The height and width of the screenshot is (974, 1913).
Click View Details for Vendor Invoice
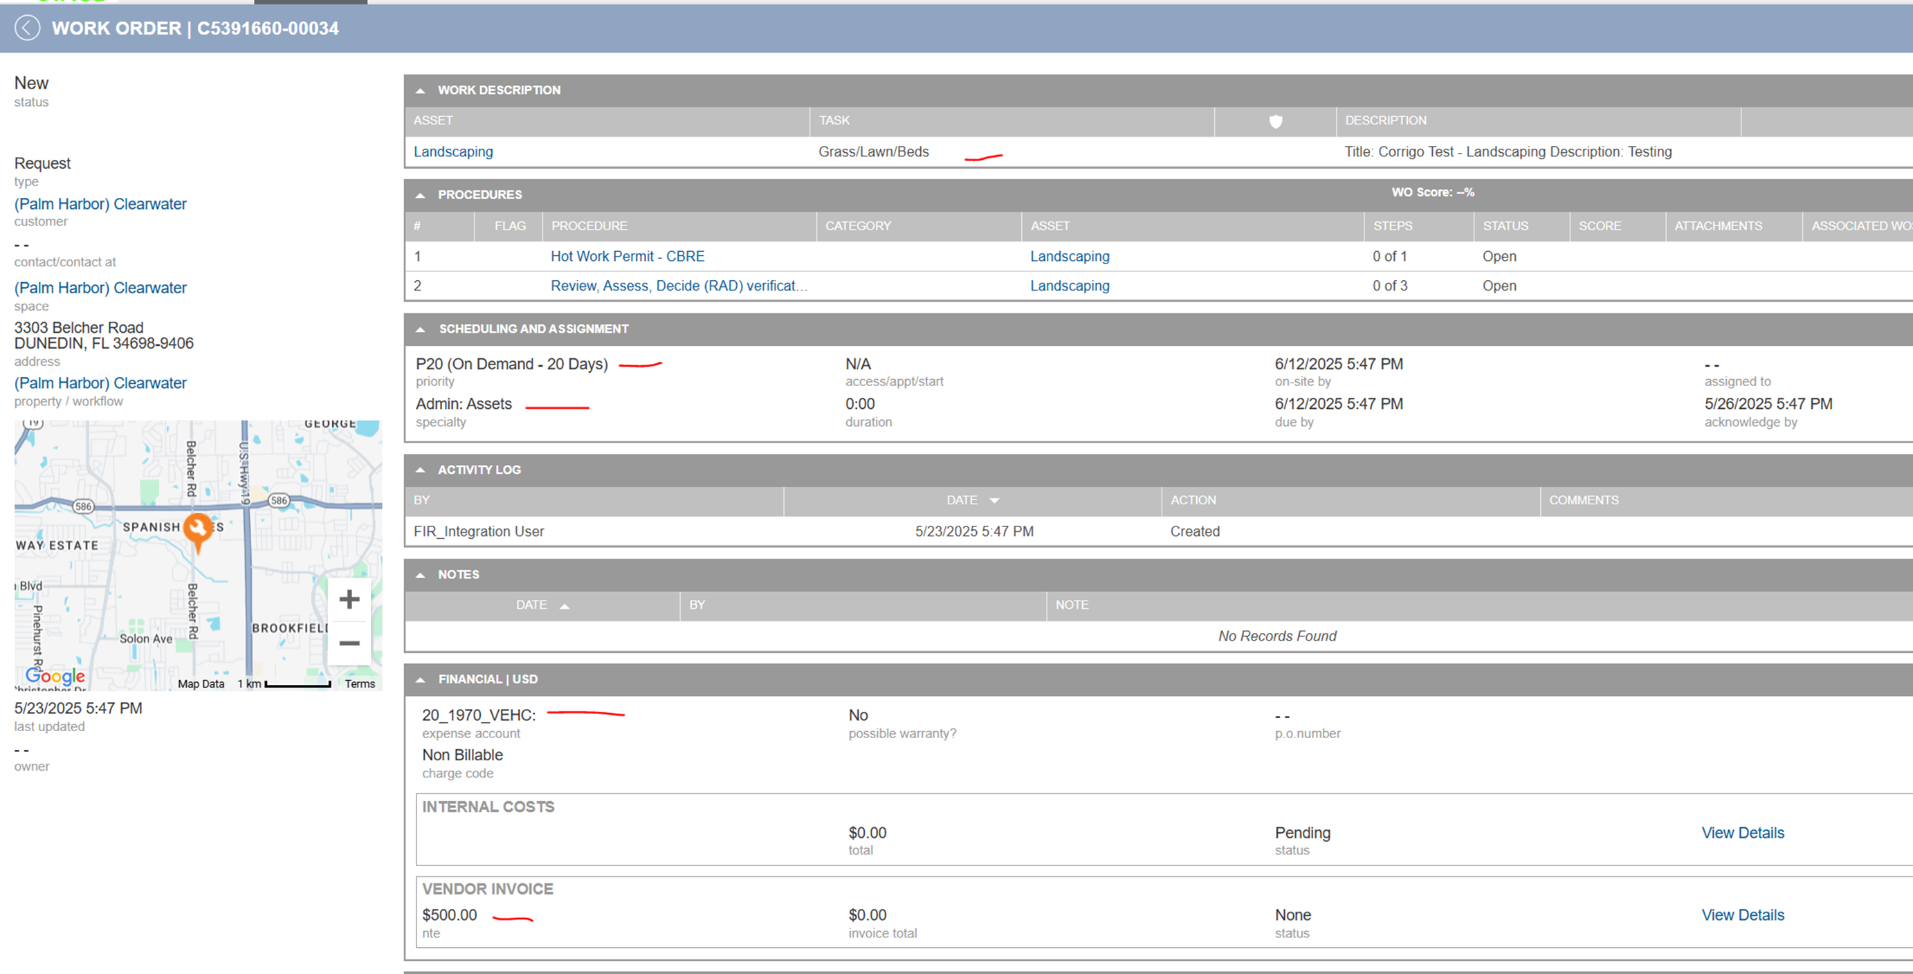1742,915
